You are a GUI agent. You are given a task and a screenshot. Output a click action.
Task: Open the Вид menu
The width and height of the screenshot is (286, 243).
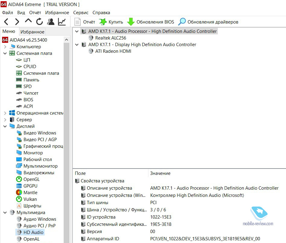click(x=21, y=13)
